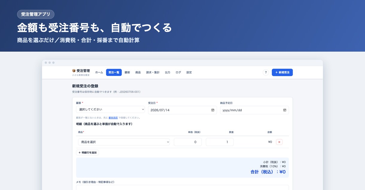Select the 受注一覧 nav tab
This screenshot has width=365, height=190.
tap(114, 72)
